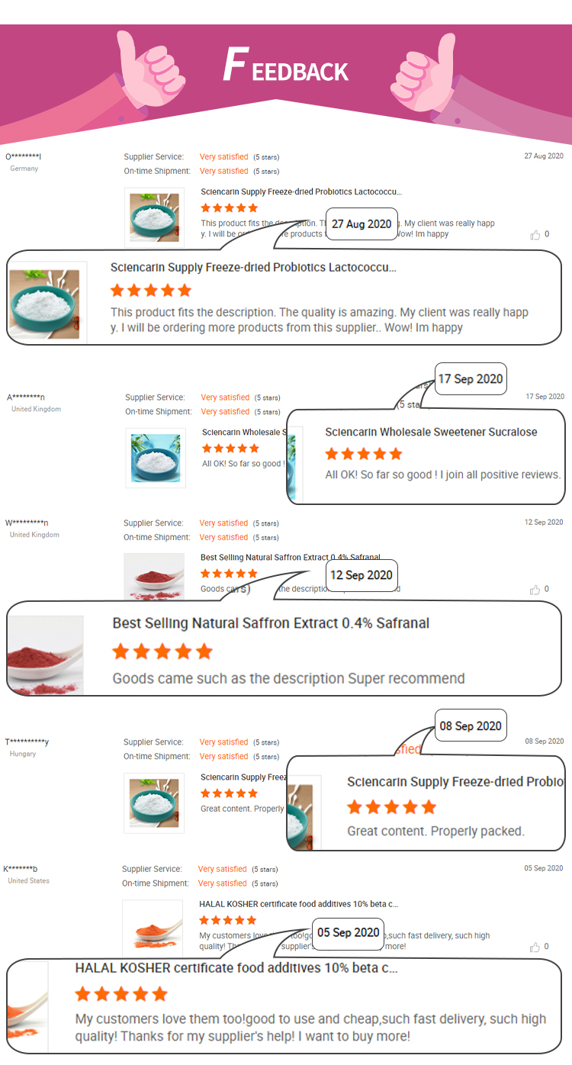Image resolution: width=572 pixels, height=1065 pixels.
Task: Click the '27 Aug 2020' date bubble
Action: pyautogui.click(x=362, y=224)
